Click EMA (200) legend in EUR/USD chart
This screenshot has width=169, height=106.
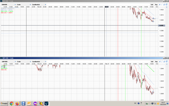(x=7, y=11)
